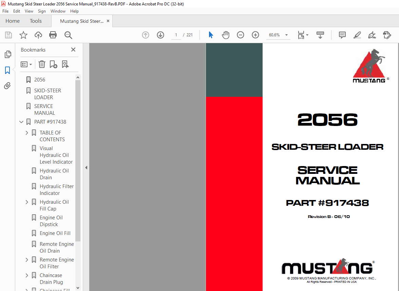Open the Attachments paperclip panel

pyautogui.click(x=7, y=86)
